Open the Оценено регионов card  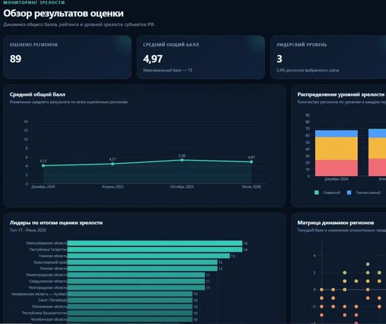tap(68, 57)
